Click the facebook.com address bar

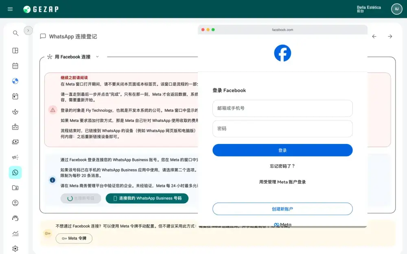pos(282,30)
